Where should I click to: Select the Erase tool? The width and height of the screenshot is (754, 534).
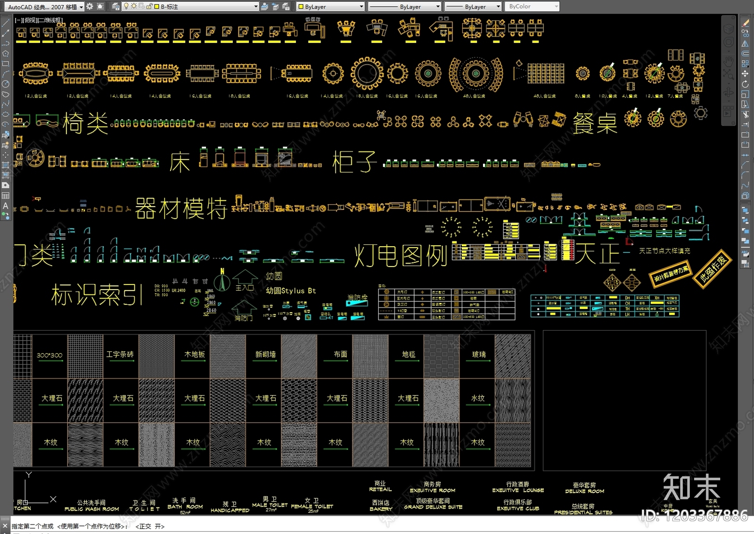click(x=745, y=23)
